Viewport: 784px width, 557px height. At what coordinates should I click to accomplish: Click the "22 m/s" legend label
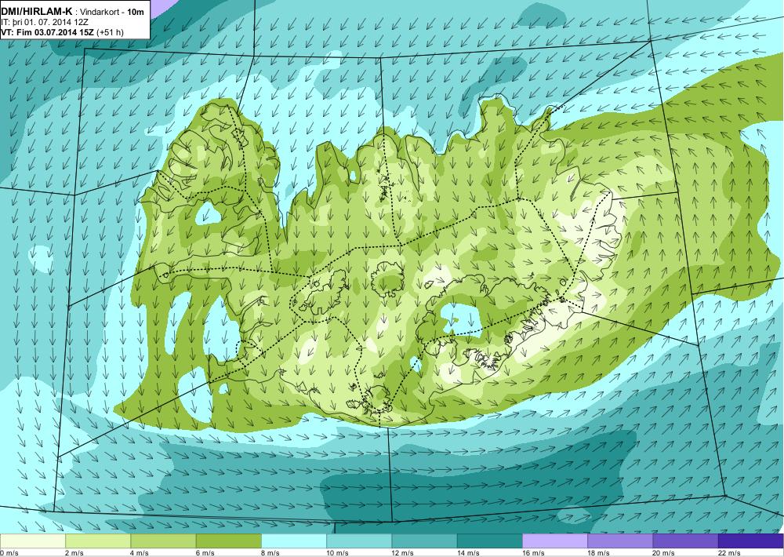point(729,553)
